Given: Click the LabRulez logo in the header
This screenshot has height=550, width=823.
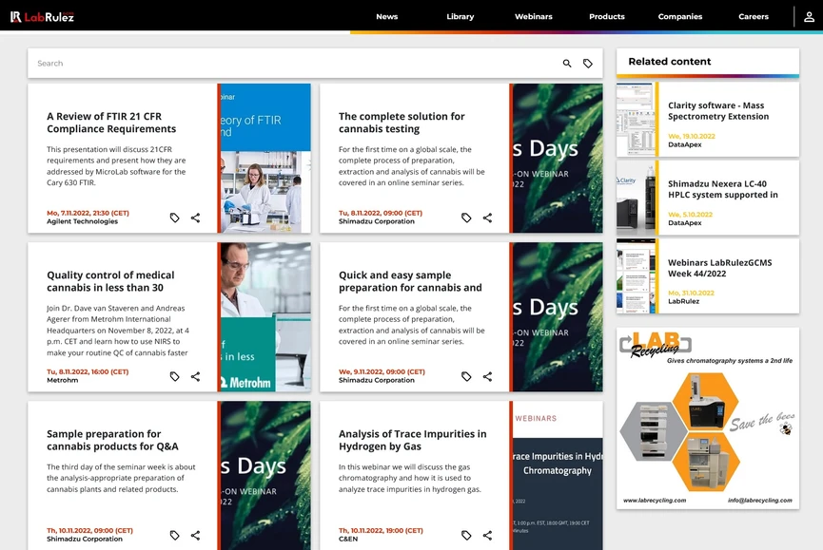Looking at the screenshot, I should pyautogui.click(x=43, y=17).
